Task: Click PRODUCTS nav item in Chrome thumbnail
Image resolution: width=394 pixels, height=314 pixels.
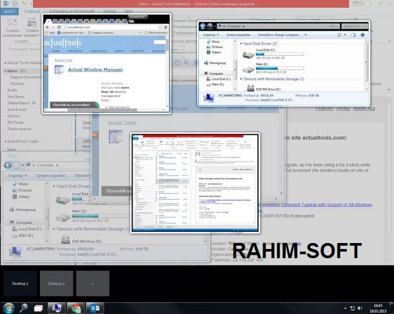Action: pos(75,51)
